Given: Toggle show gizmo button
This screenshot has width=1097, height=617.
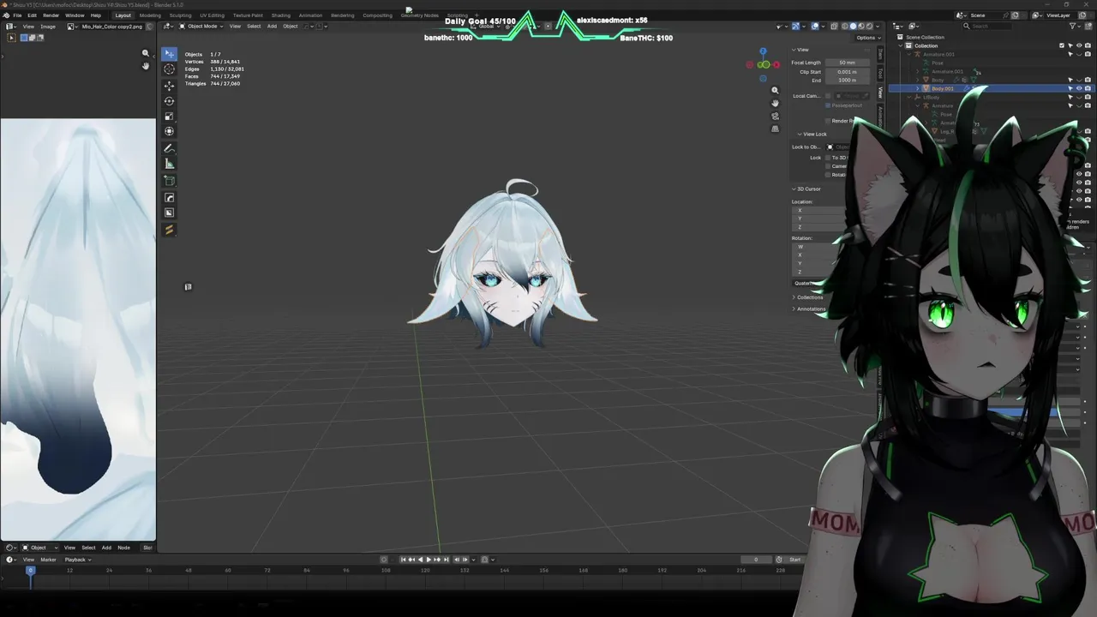Looking at the screenshot, I should (x=795, y=27).
